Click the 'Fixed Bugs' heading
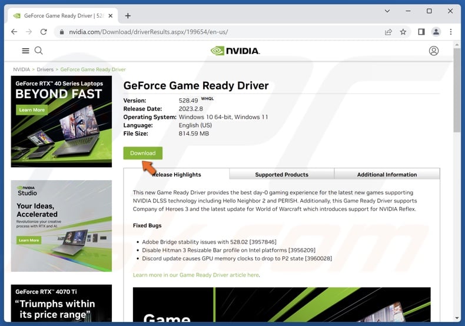 pos(147,225)
